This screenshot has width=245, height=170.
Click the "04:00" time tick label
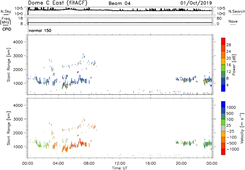point(58,164)
